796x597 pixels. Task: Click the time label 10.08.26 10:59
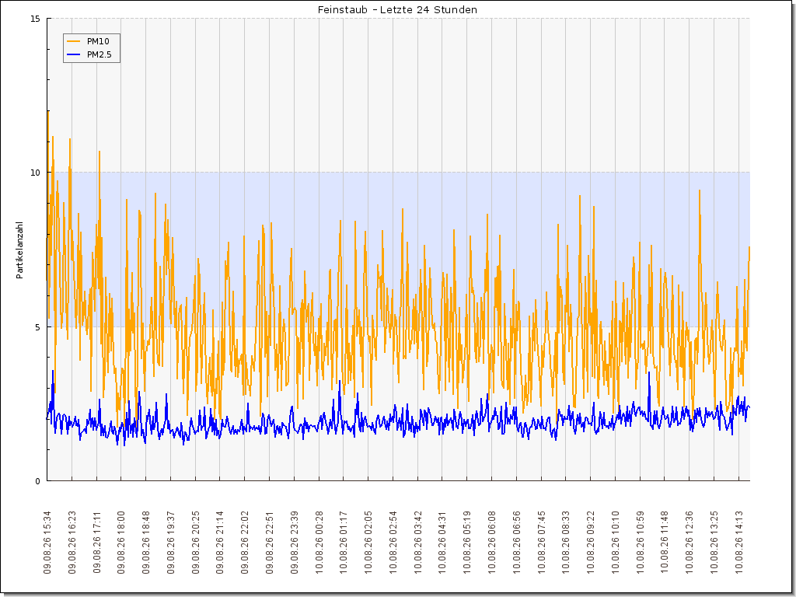(641, 542)
